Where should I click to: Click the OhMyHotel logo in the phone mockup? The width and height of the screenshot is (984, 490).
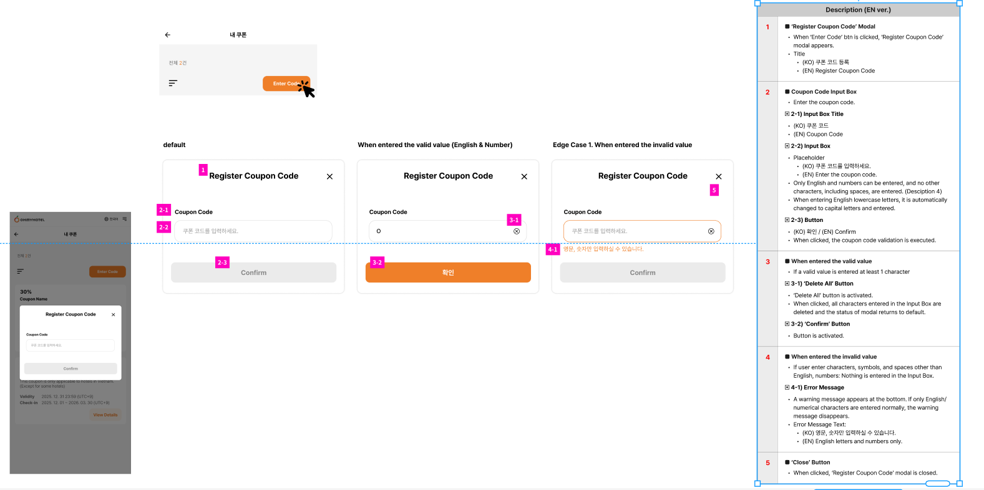coord(30,219)
